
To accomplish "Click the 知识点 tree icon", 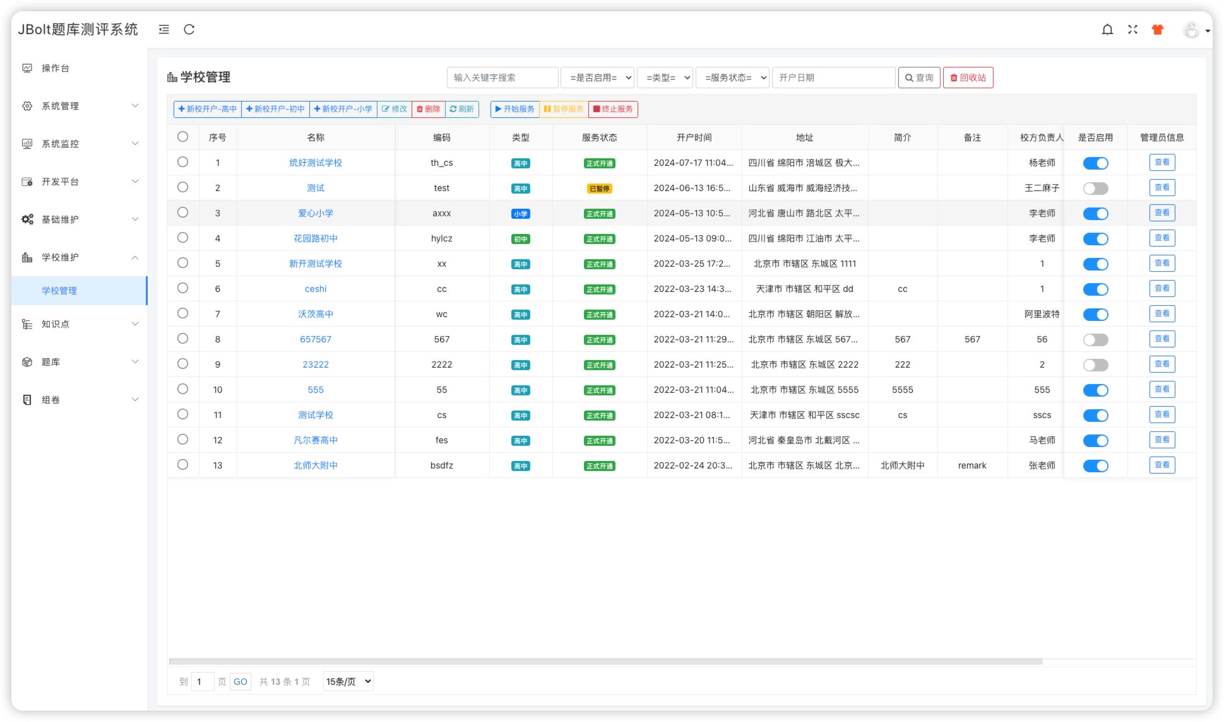I will [27, 324].
